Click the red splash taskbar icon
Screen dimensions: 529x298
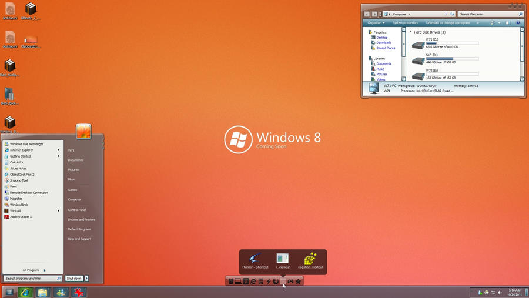coord(78,292)
